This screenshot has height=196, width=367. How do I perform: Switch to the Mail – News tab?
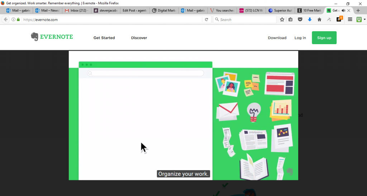click(48, 10)
